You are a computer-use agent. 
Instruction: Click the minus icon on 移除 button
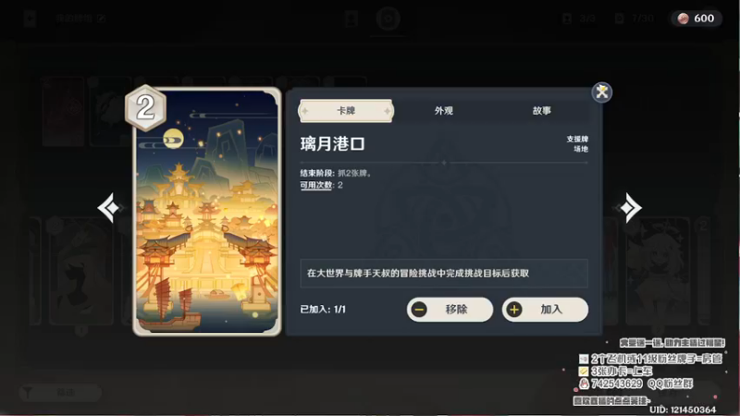point(419,310)
